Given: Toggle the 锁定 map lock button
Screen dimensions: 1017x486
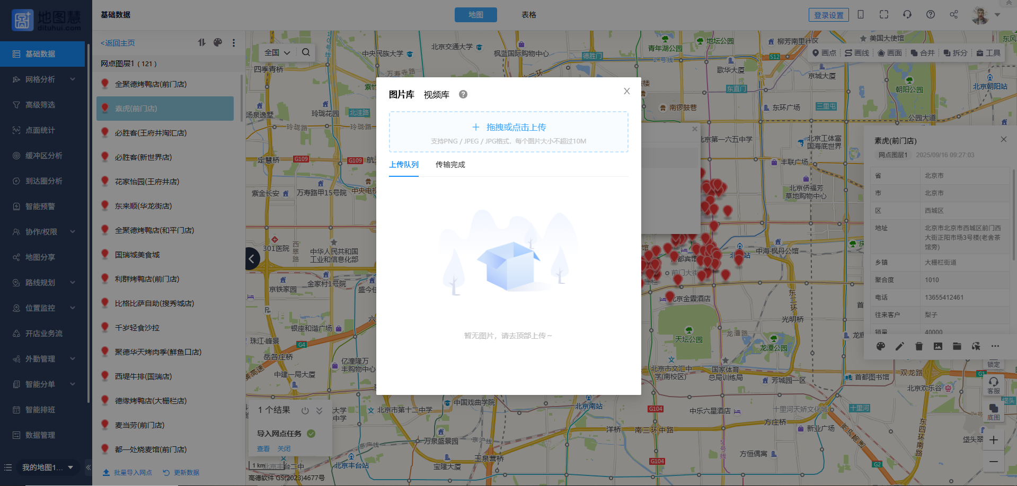Looking at the screenshot, I should 993,364.
